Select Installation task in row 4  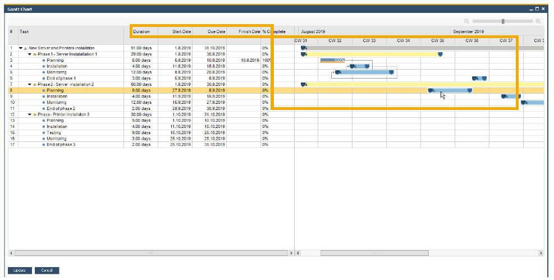(x=57, y=66)
